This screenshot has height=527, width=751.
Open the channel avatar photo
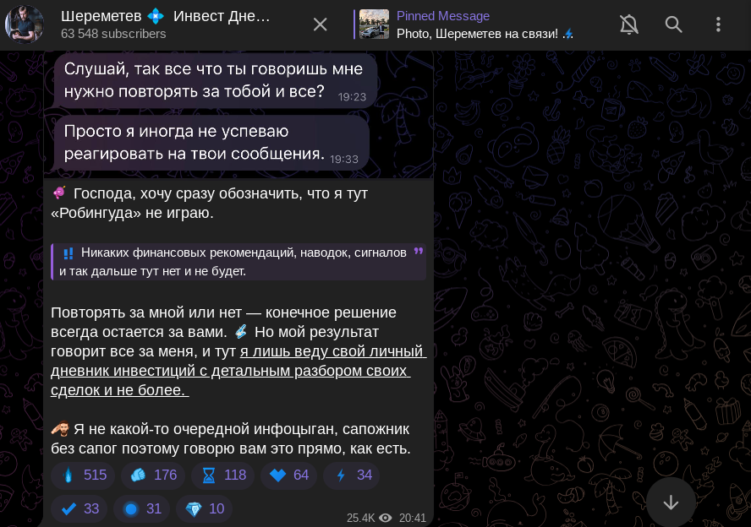tap(25, 24)
